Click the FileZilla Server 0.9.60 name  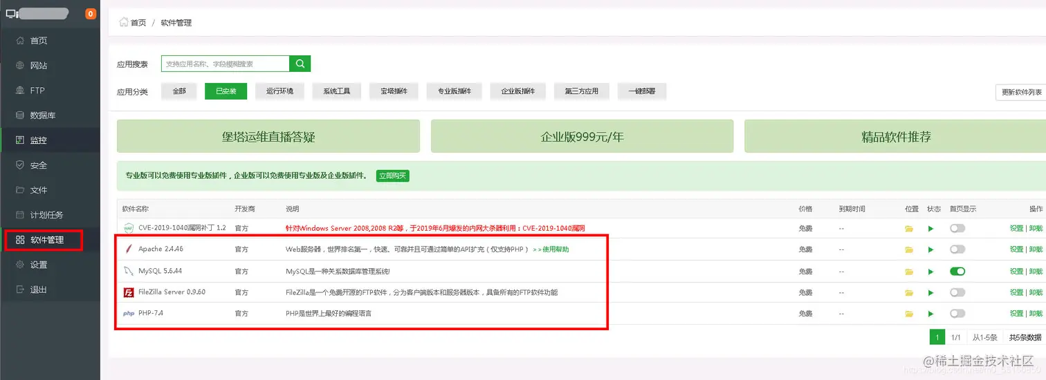(x=172, y=292)
